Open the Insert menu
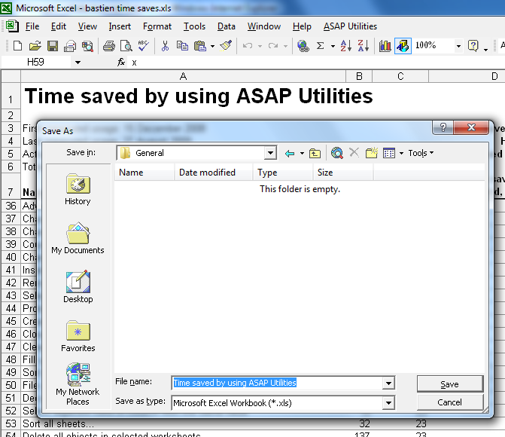The width and height of the screenshot is (505, 437). coord(120,26)
